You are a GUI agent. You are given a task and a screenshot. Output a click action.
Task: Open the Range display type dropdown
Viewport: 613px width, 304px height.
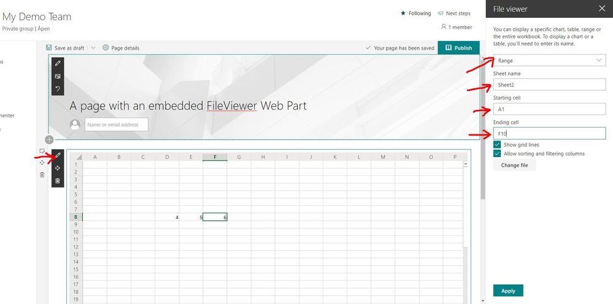549,61
